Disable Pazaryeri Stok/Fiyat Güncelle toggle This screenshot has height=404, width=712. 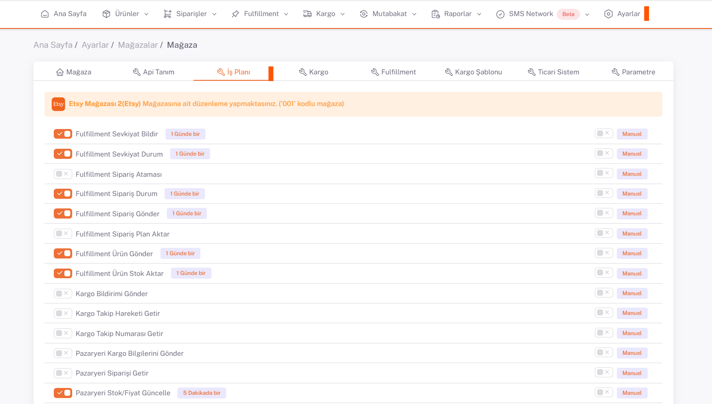pyautogui.click(x=63, y=393)
